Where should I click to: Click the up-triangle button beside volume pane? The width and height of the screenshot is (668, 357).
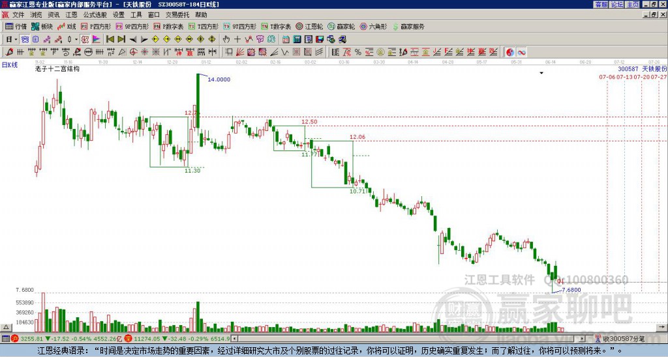[x=6, y=327]
